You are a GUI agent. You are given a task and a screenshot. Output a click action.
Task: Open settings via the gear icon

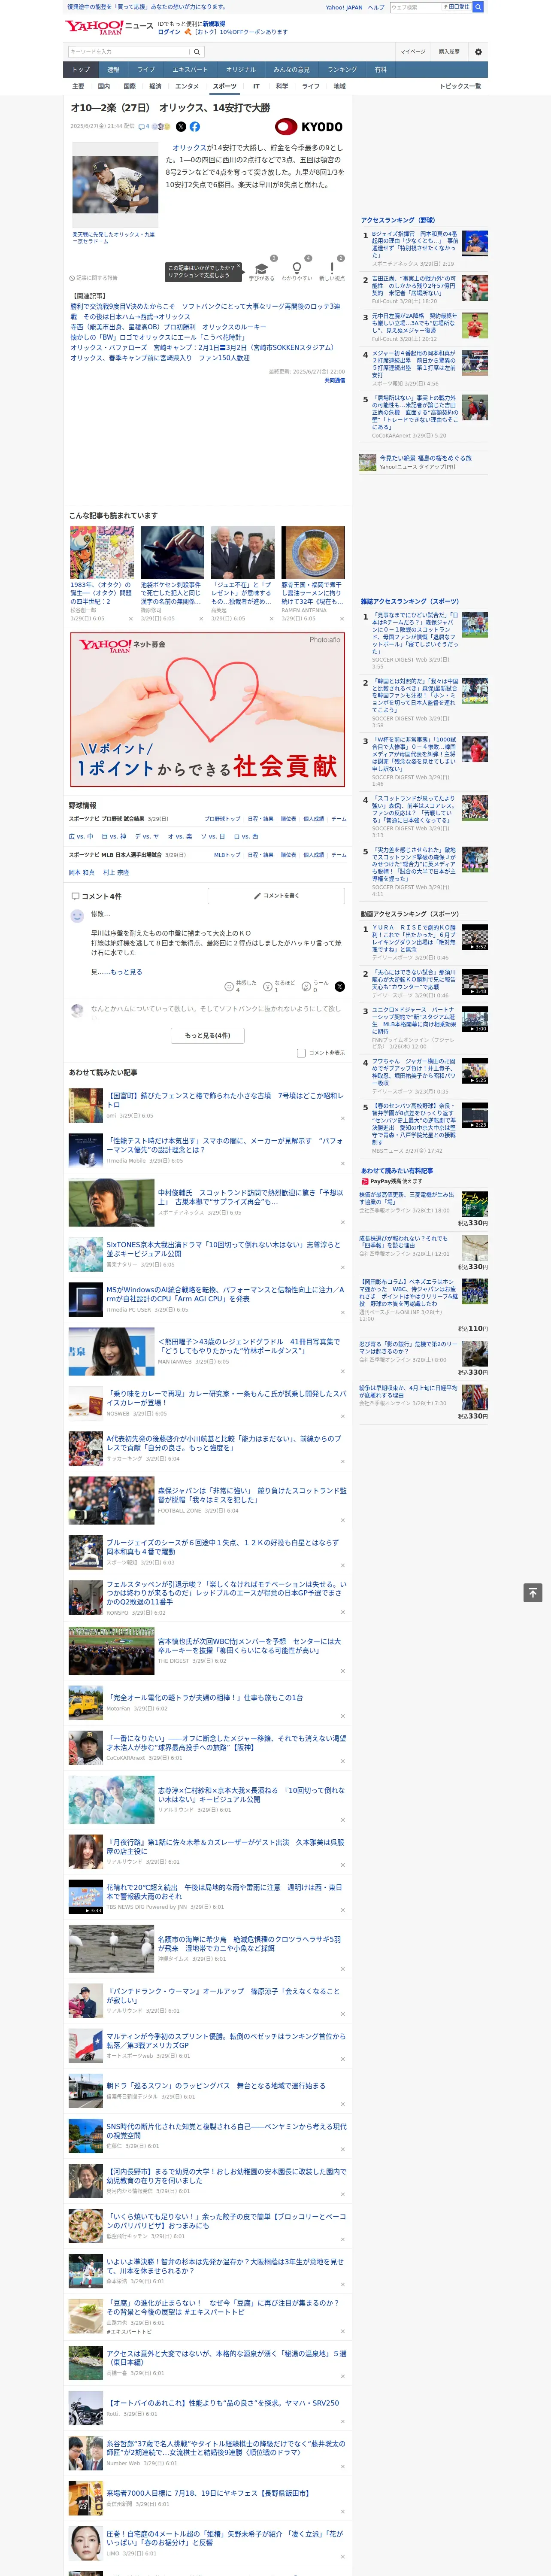(478, 52)
